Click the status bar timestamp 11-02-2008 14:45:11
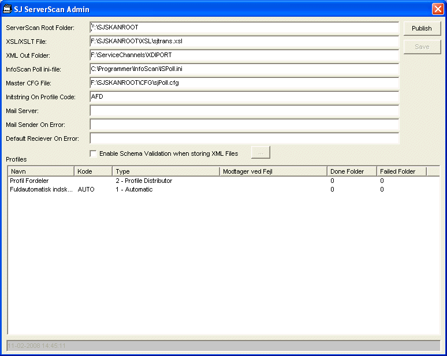The height and width of the screenshot is (356, 447). pos(37,346)
